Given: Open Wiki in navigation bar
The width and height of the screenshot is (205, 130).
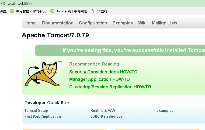Looking at the screenshot, I should click(x=142, y=23).
